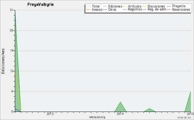Click the Ediciones/mes axis label

[x=3, y=61]
